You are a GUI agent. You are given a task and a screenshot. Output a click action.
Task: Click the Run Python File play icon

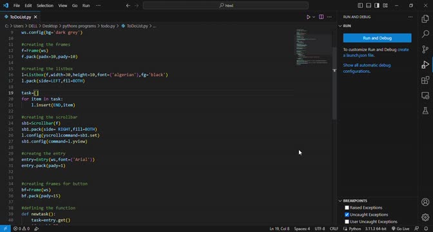click(309, 17)
